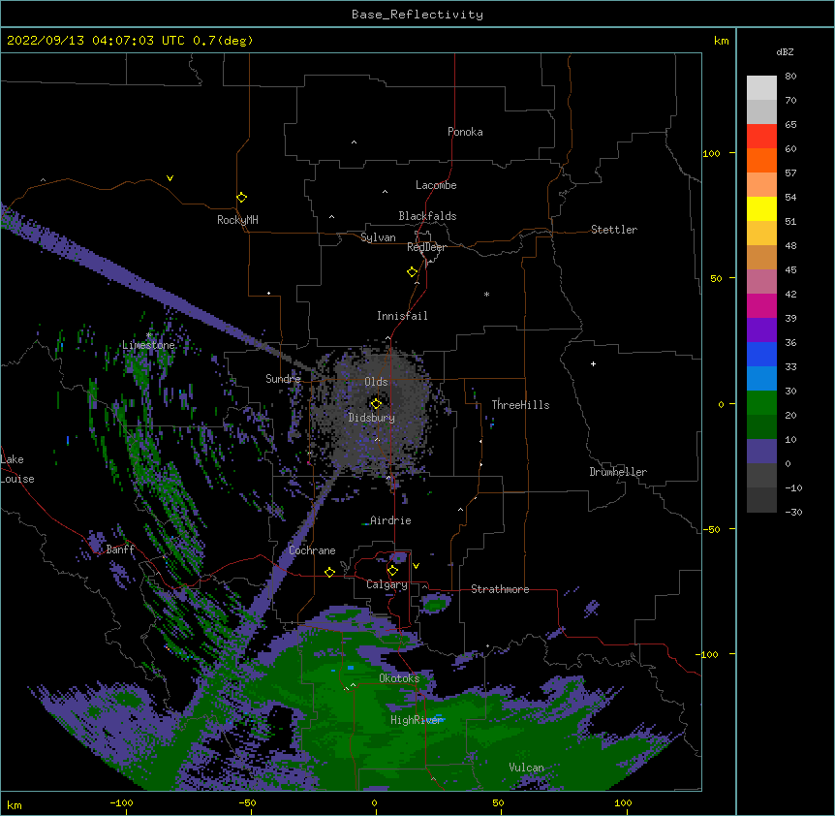Select the yellow 54-51 dBZ legend swatch
Image resolution: width=835 pixels, height=816 pixels.
pyautogui.click(x=761, y=209)
